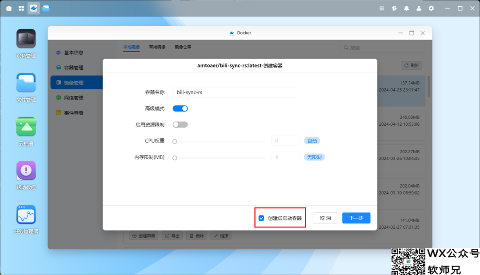Select Container Management in Docker sidebar
Viewport: 480px width, 275px height.
[73, 68]
